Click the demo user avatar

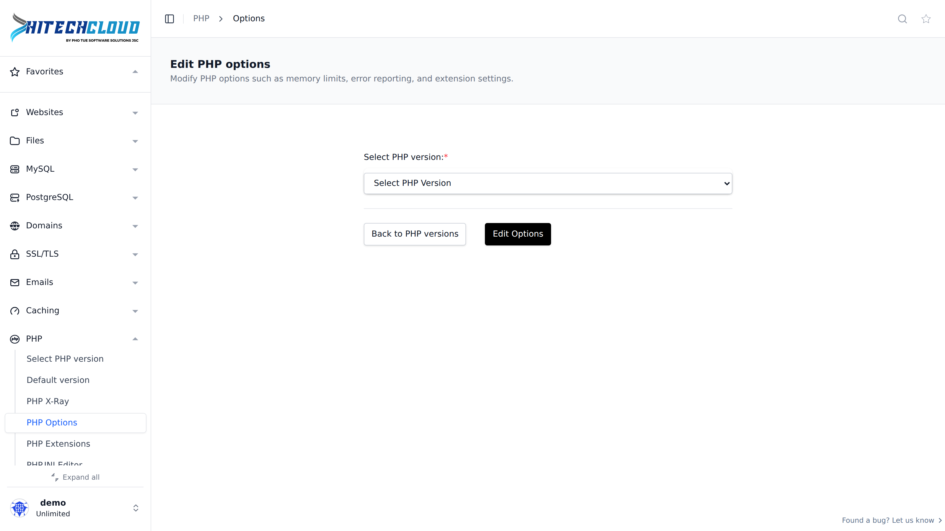pyautogui.click(x=19, y=508)
